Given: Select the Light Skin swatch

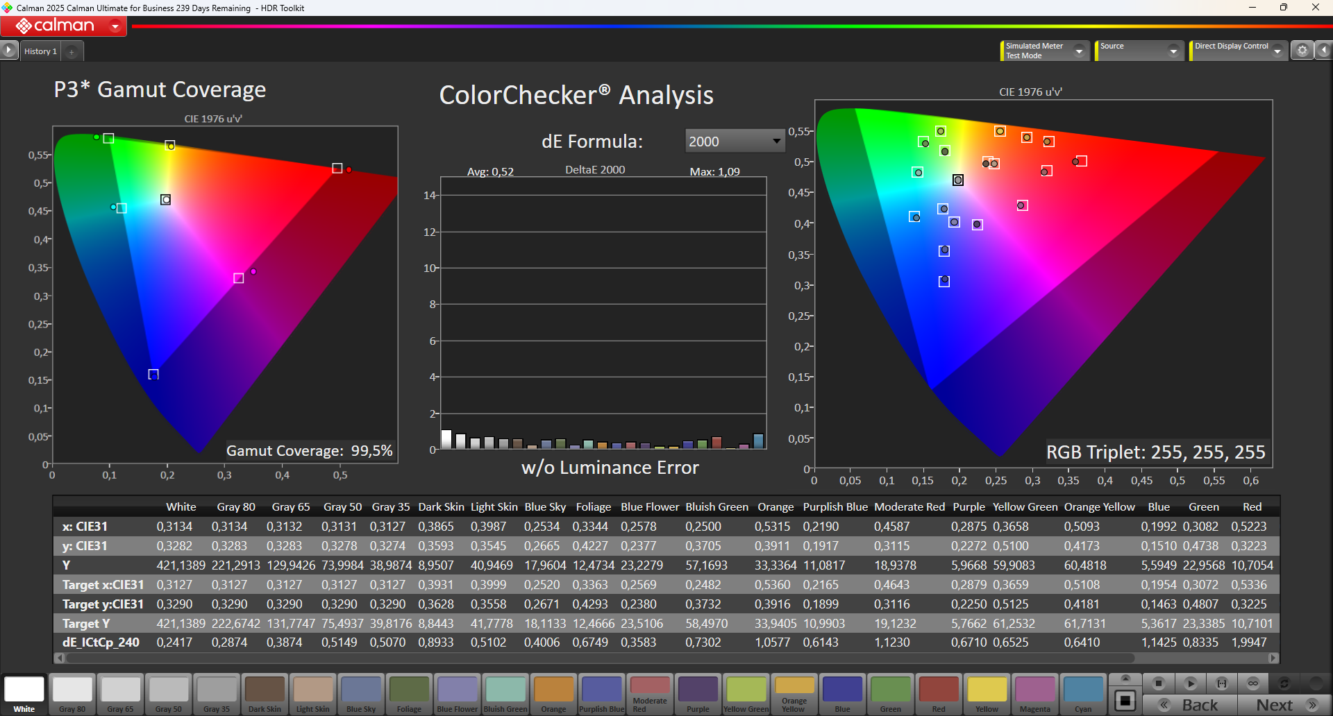Looking at the screenshot, I should (313, 694).
